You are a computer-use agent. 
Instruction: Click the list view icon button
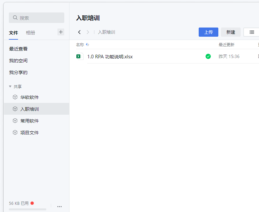click(x=251, y=32)
